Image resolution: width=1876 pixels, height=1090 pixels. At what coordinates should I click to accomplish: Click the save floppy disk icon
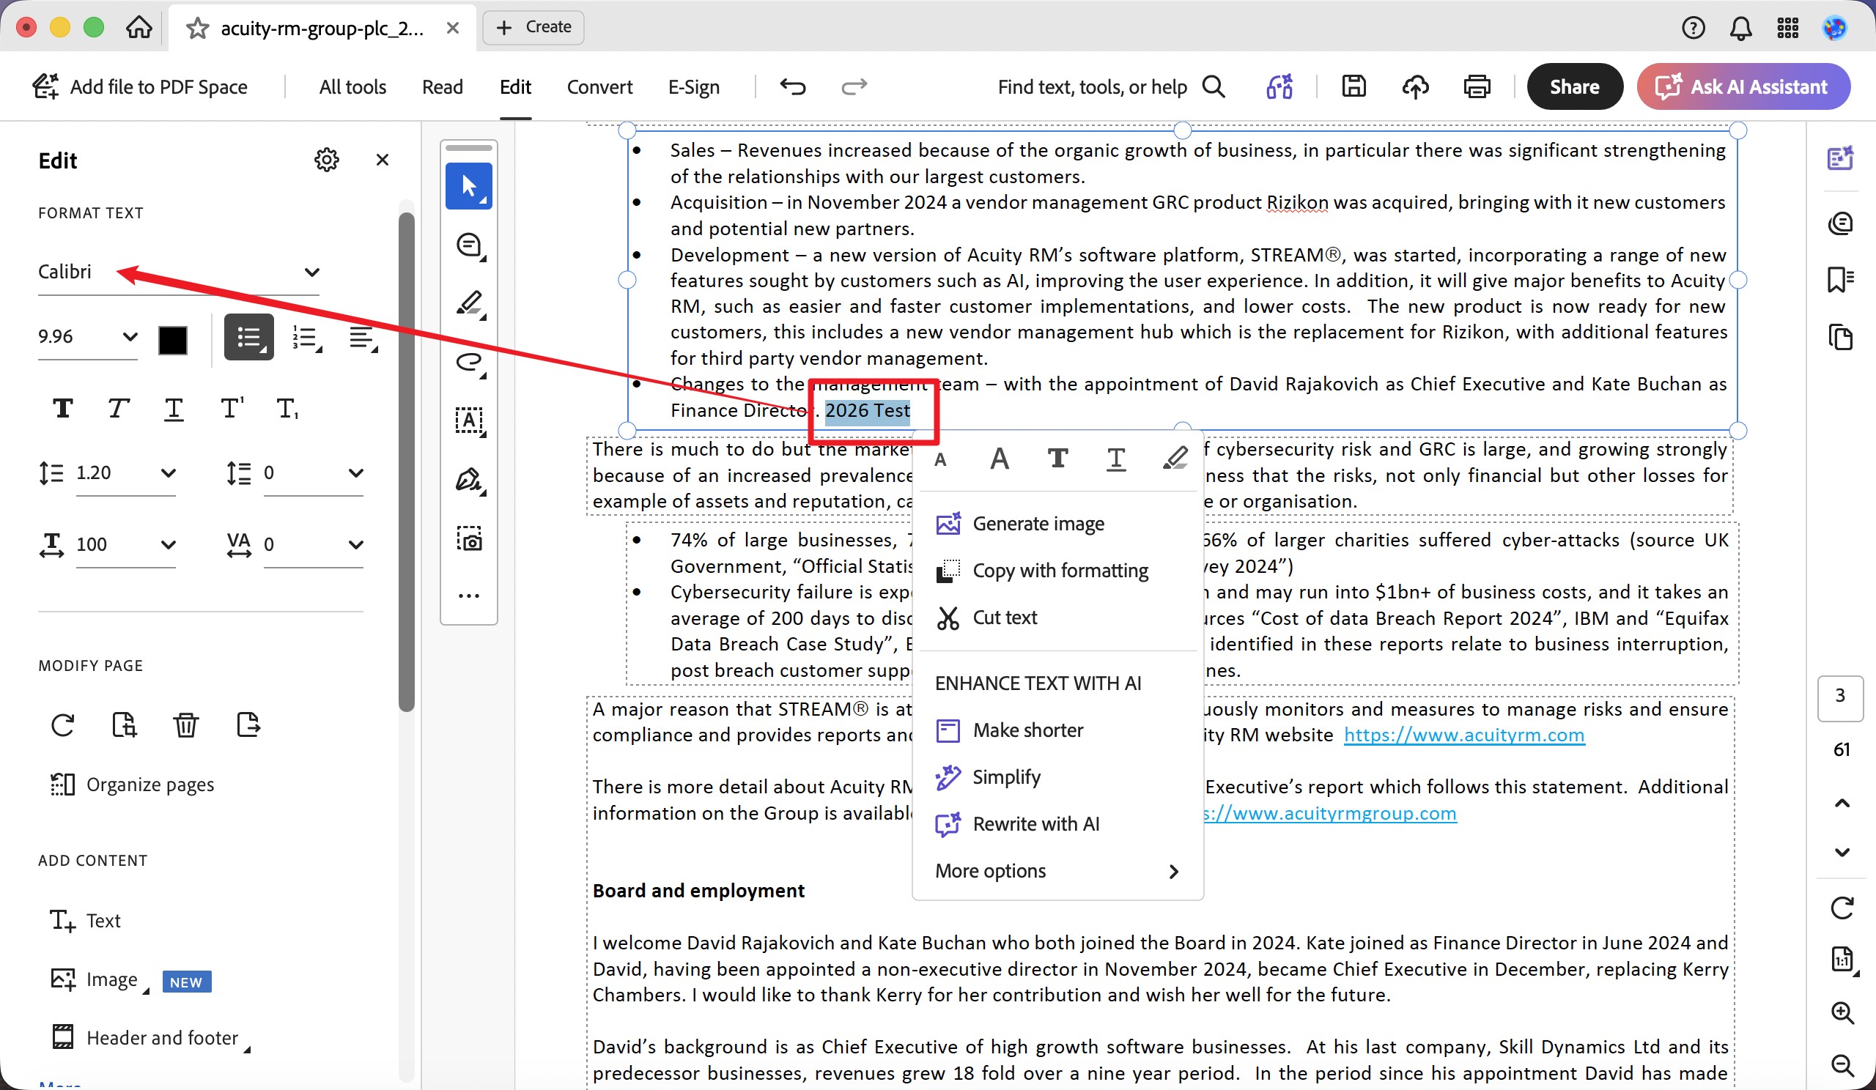coord(1354,87)
